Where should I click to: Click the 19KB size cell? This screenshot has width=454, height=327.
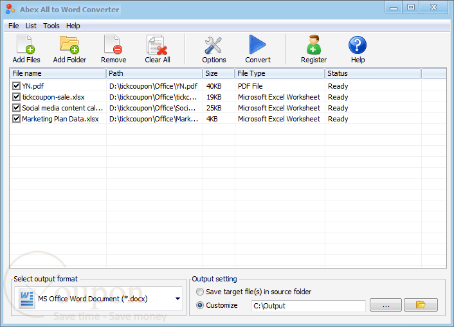pos(213,97)
